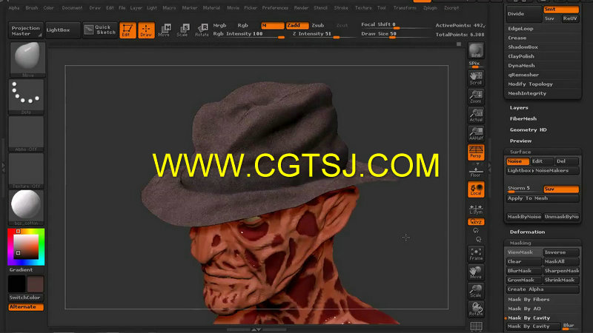This screenshot has width=593, height=333.
Task: Open Quick Sketch
Action: coord(100,30)
